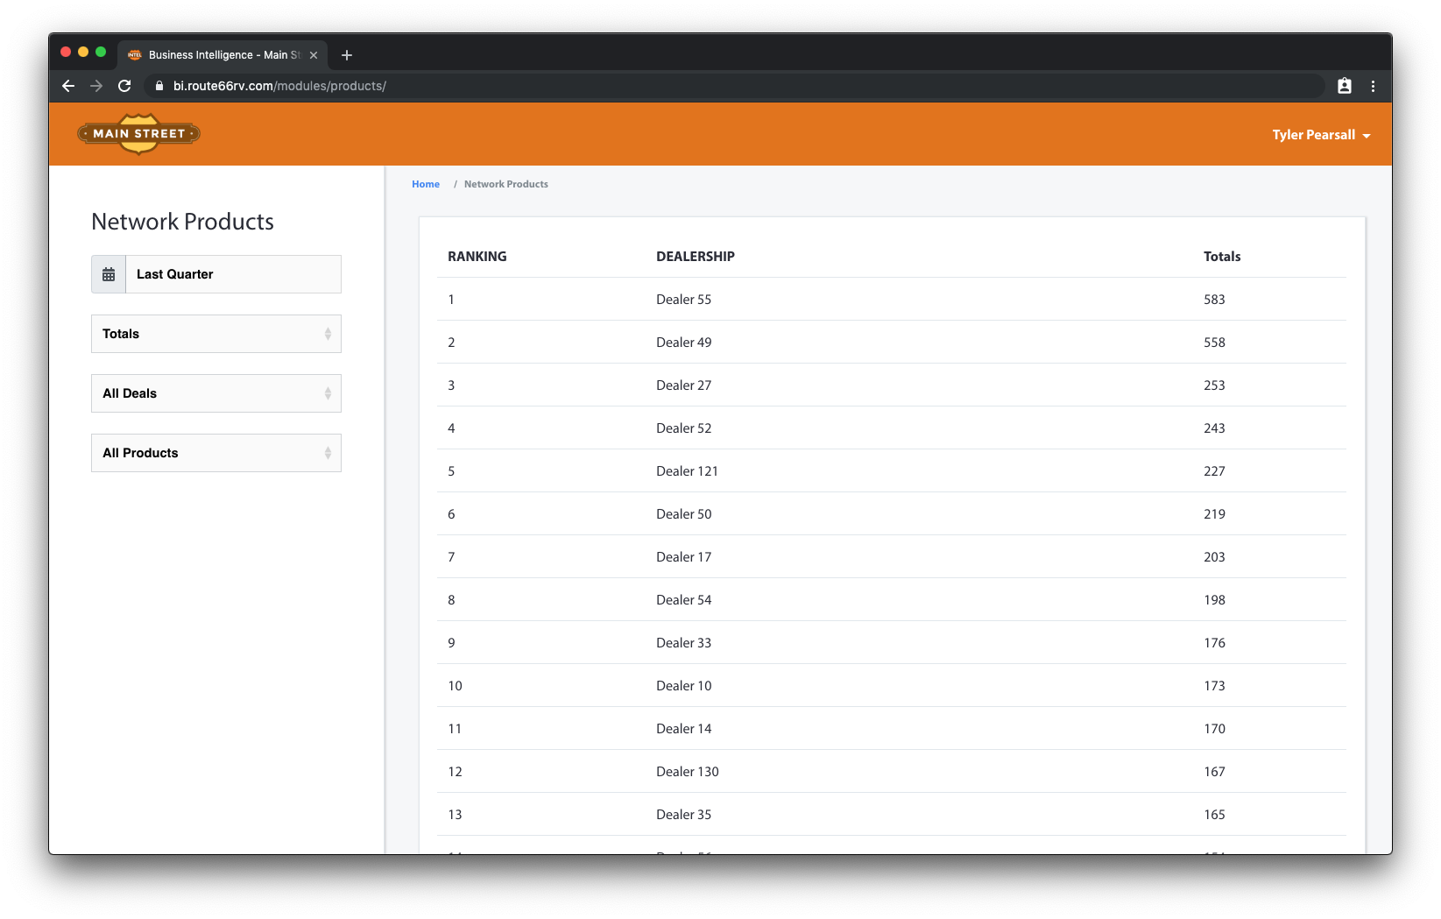
Task: Click the URL address bar
Action: pyautogui.click(x=736, y=86)
